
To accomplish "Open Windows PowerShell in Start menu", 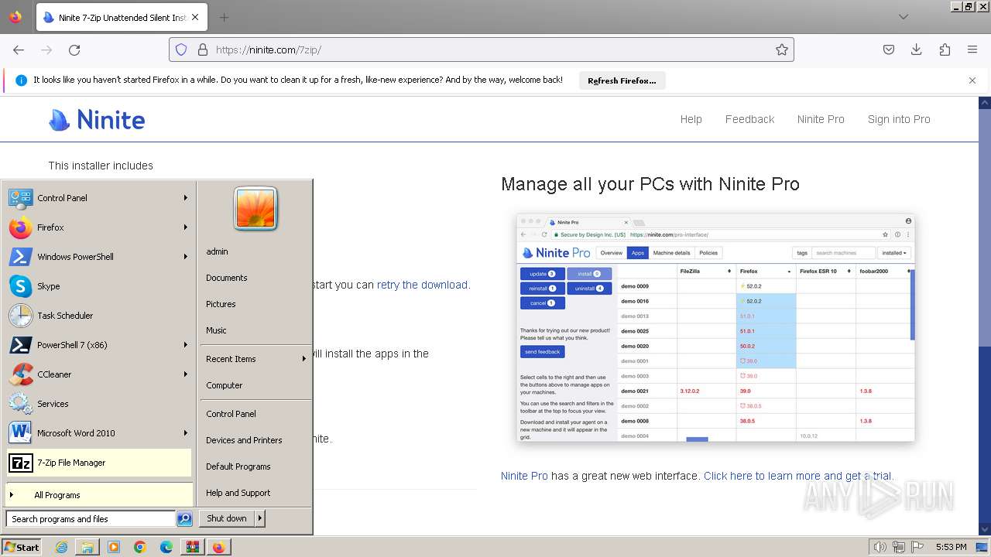I will [x=99, y=257].
